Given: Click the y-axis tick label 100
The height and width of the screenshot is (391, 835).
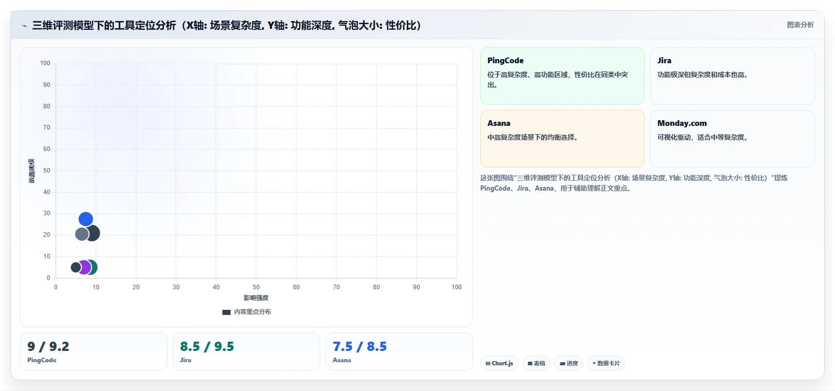Looking at the screenshot, I should tap(45, 63).
